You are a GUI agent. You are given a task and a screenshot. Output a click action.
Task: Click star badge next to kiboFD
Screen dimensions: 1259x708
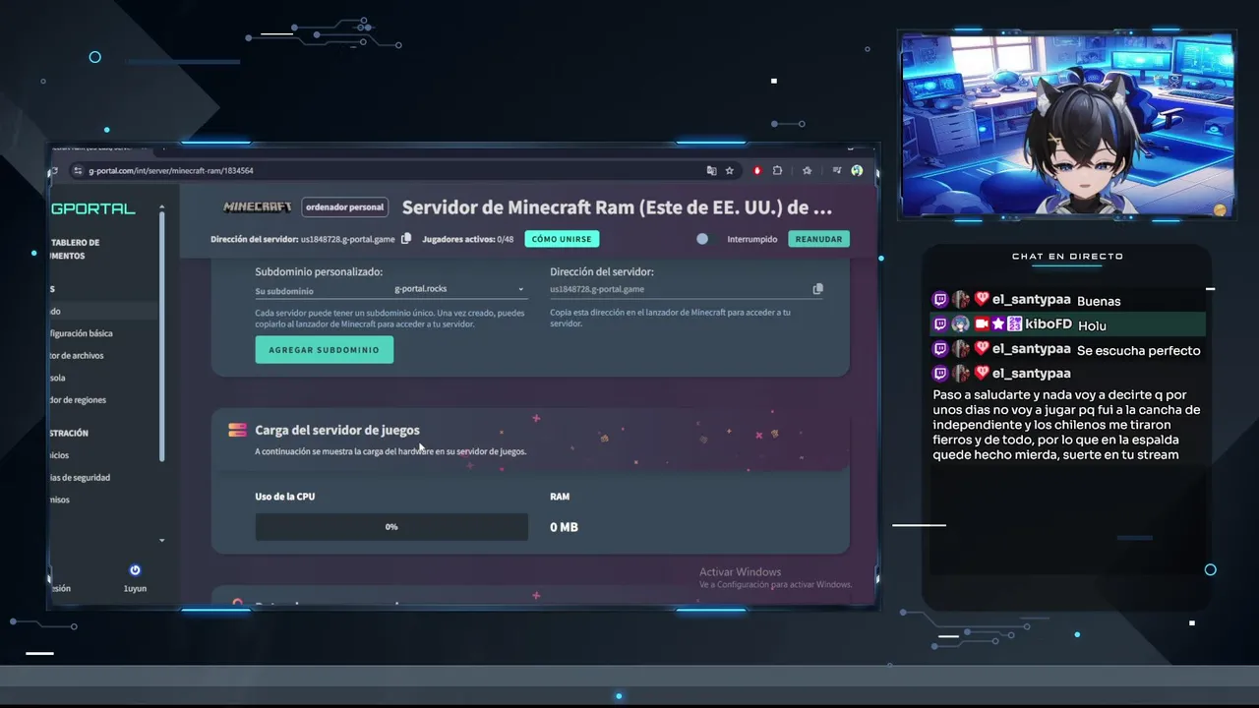tap(997, 324)
